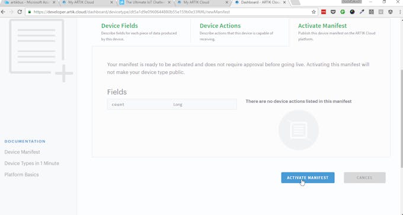Click the black circular extension icon

pyautogui.click(x=352, y=12)
